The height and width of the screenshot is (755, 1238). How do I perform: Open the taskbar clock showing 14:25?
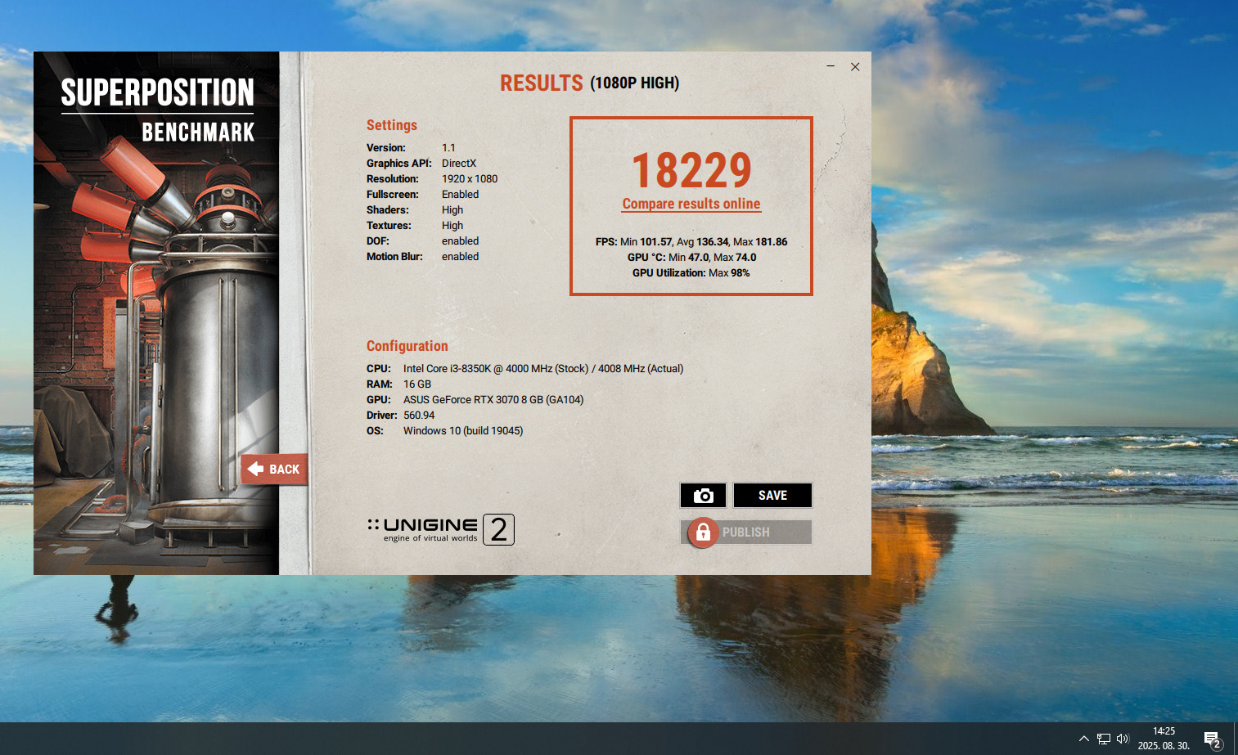1164,739
